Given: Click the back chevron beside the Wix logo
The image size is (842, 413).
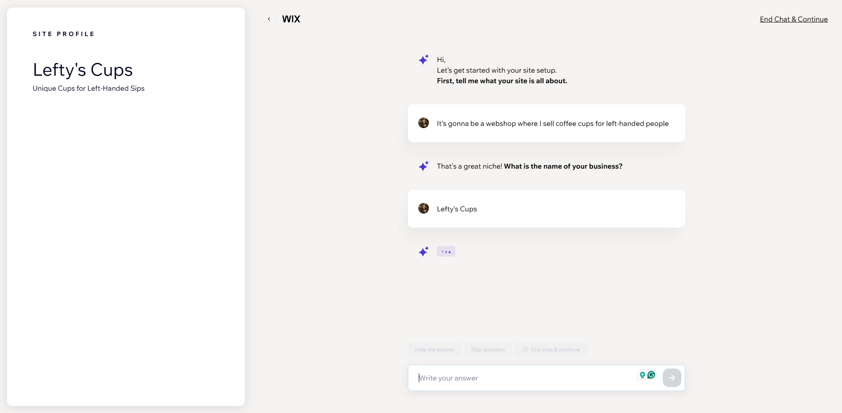Looking at the screenshot, I should point(269,19).
